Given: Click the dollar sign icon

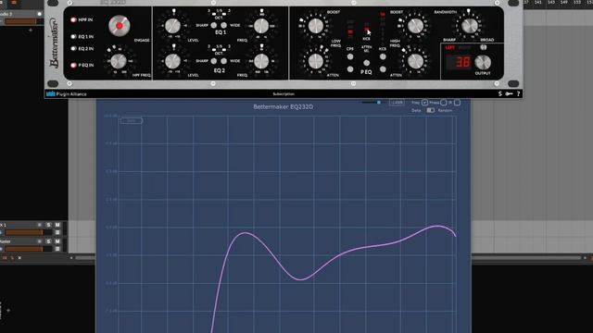Looking at the screenshot, I should (500, 93).
